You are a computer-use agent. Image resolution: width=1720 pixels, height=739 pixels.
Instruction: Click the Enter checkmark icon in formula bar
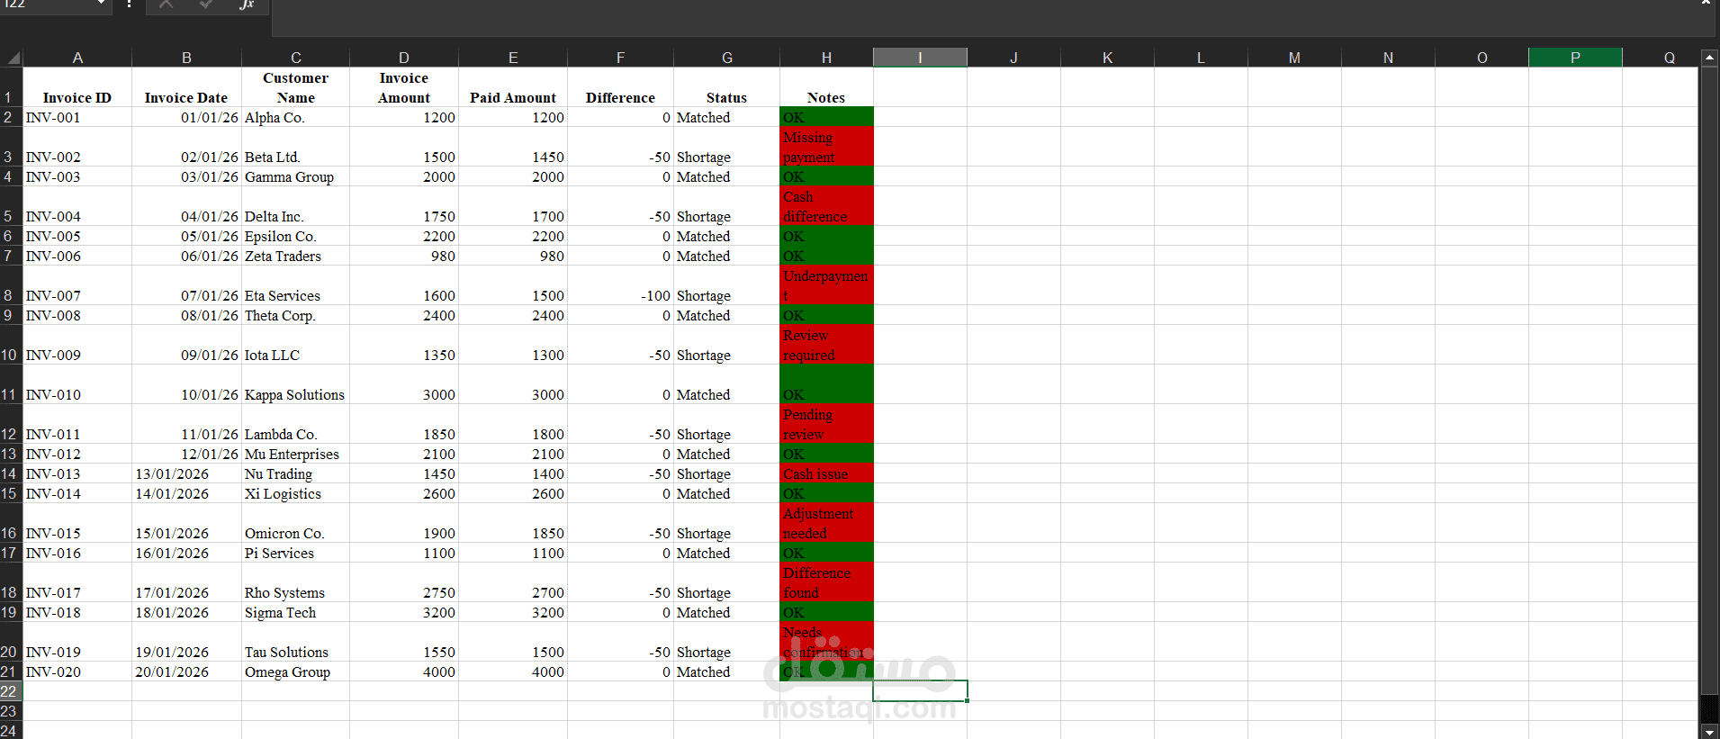[x=206, y=5]
